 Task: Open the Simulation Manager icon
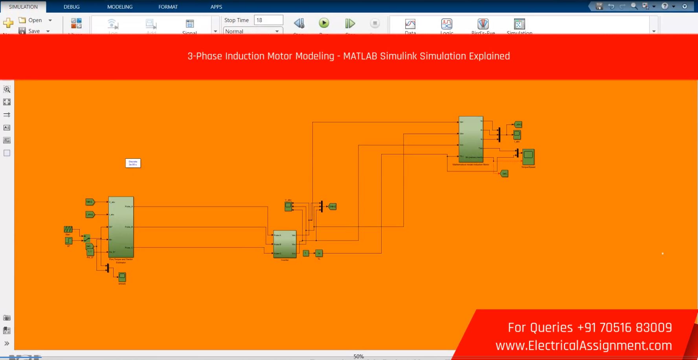click(520, 24)
